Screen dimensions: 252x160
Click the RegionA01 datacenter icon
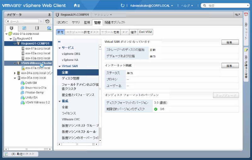14,39
